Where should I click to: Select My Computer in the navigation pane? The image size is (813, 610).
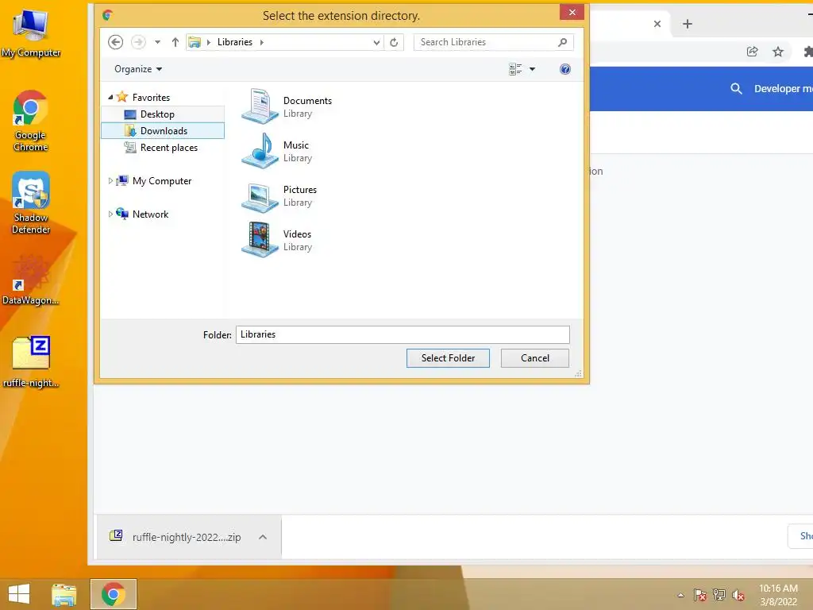point(162,180)
